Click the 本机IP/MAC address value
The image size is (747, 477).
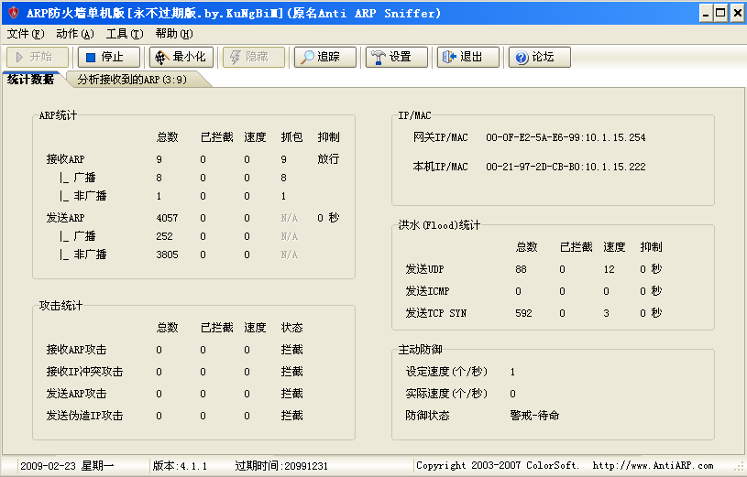[566, 167]
